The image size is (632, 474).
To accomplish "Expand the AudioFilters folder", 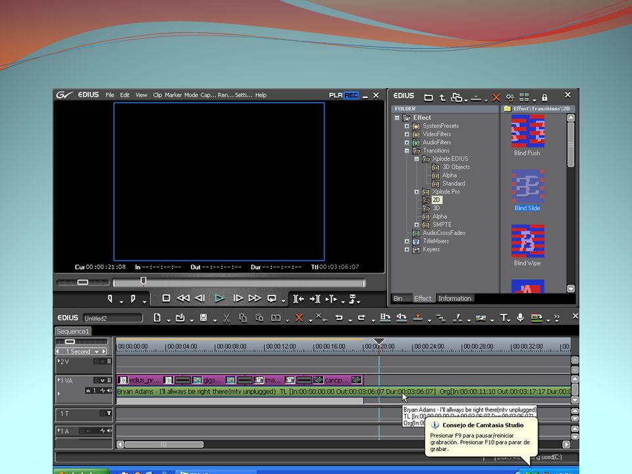I will click(407, 143).
